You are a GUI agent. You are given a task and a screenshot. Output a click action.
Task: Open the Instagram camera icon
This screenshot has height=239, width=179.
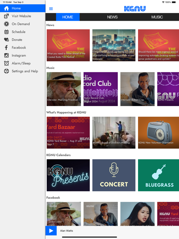pos(7,55)
